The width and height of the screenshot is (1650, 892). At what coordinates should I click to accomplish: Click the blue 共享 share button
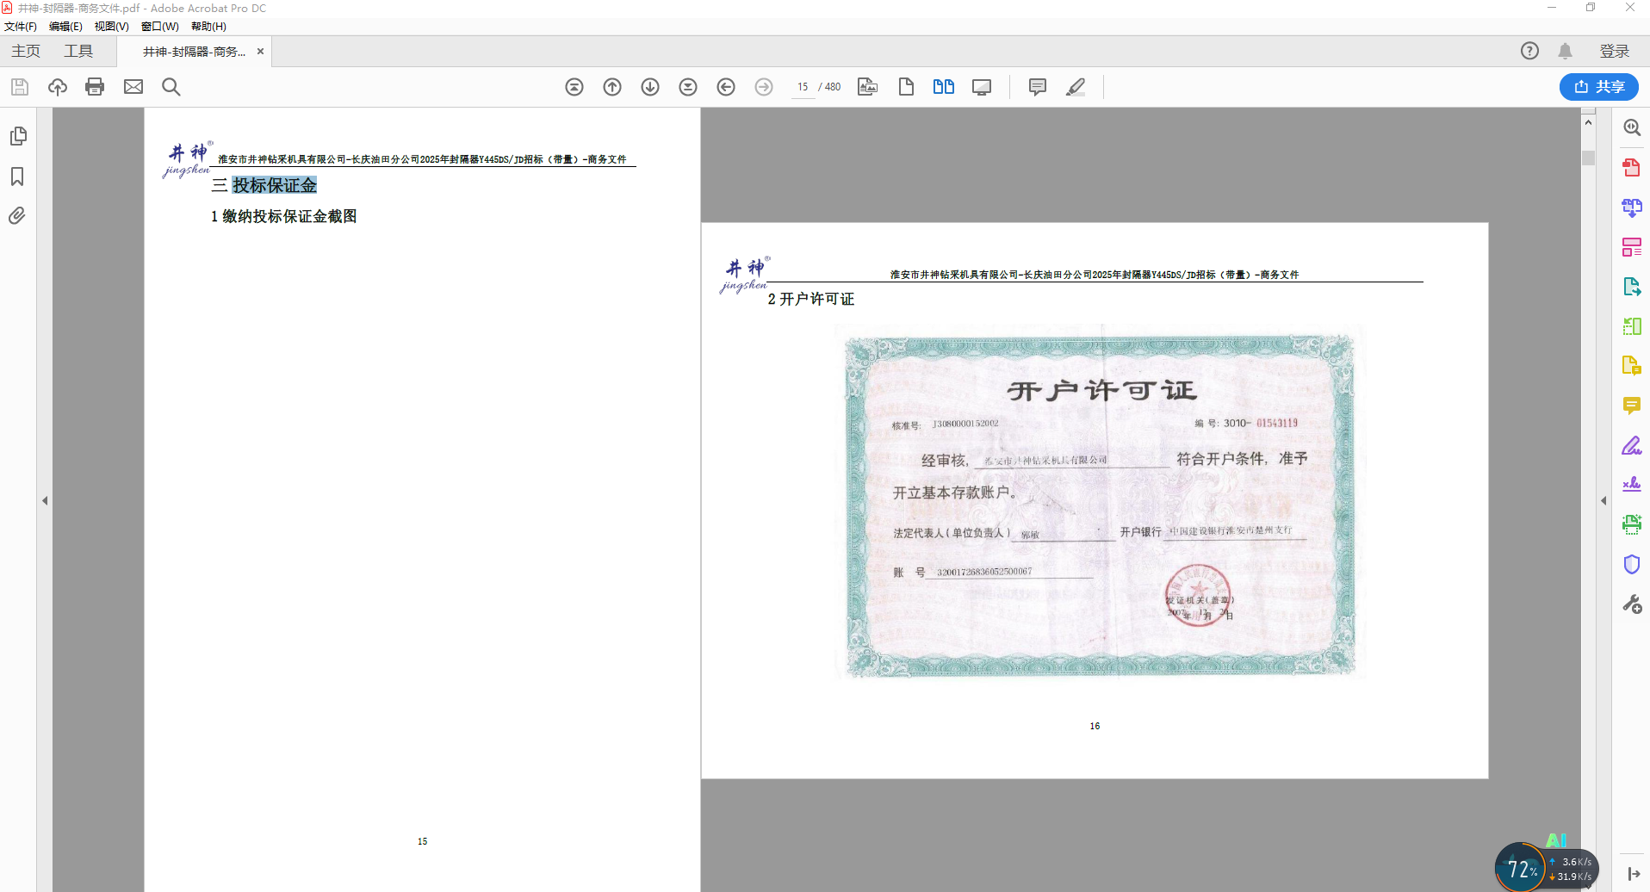coord(1599,87)
